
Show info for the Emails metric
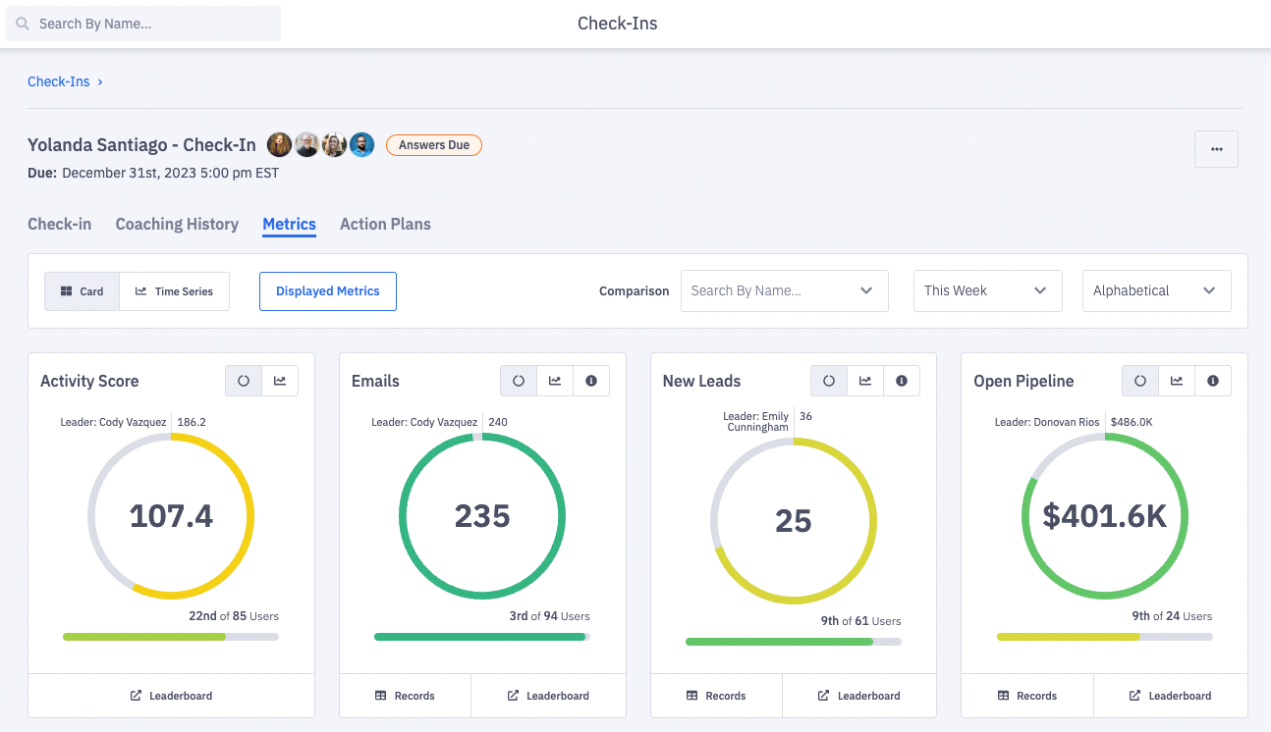(591, 381)
